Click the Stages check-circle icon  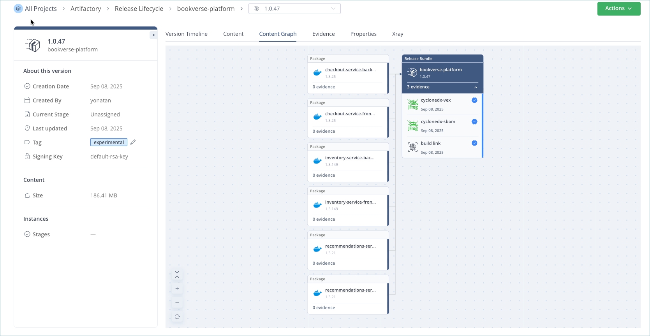point(27,234)
